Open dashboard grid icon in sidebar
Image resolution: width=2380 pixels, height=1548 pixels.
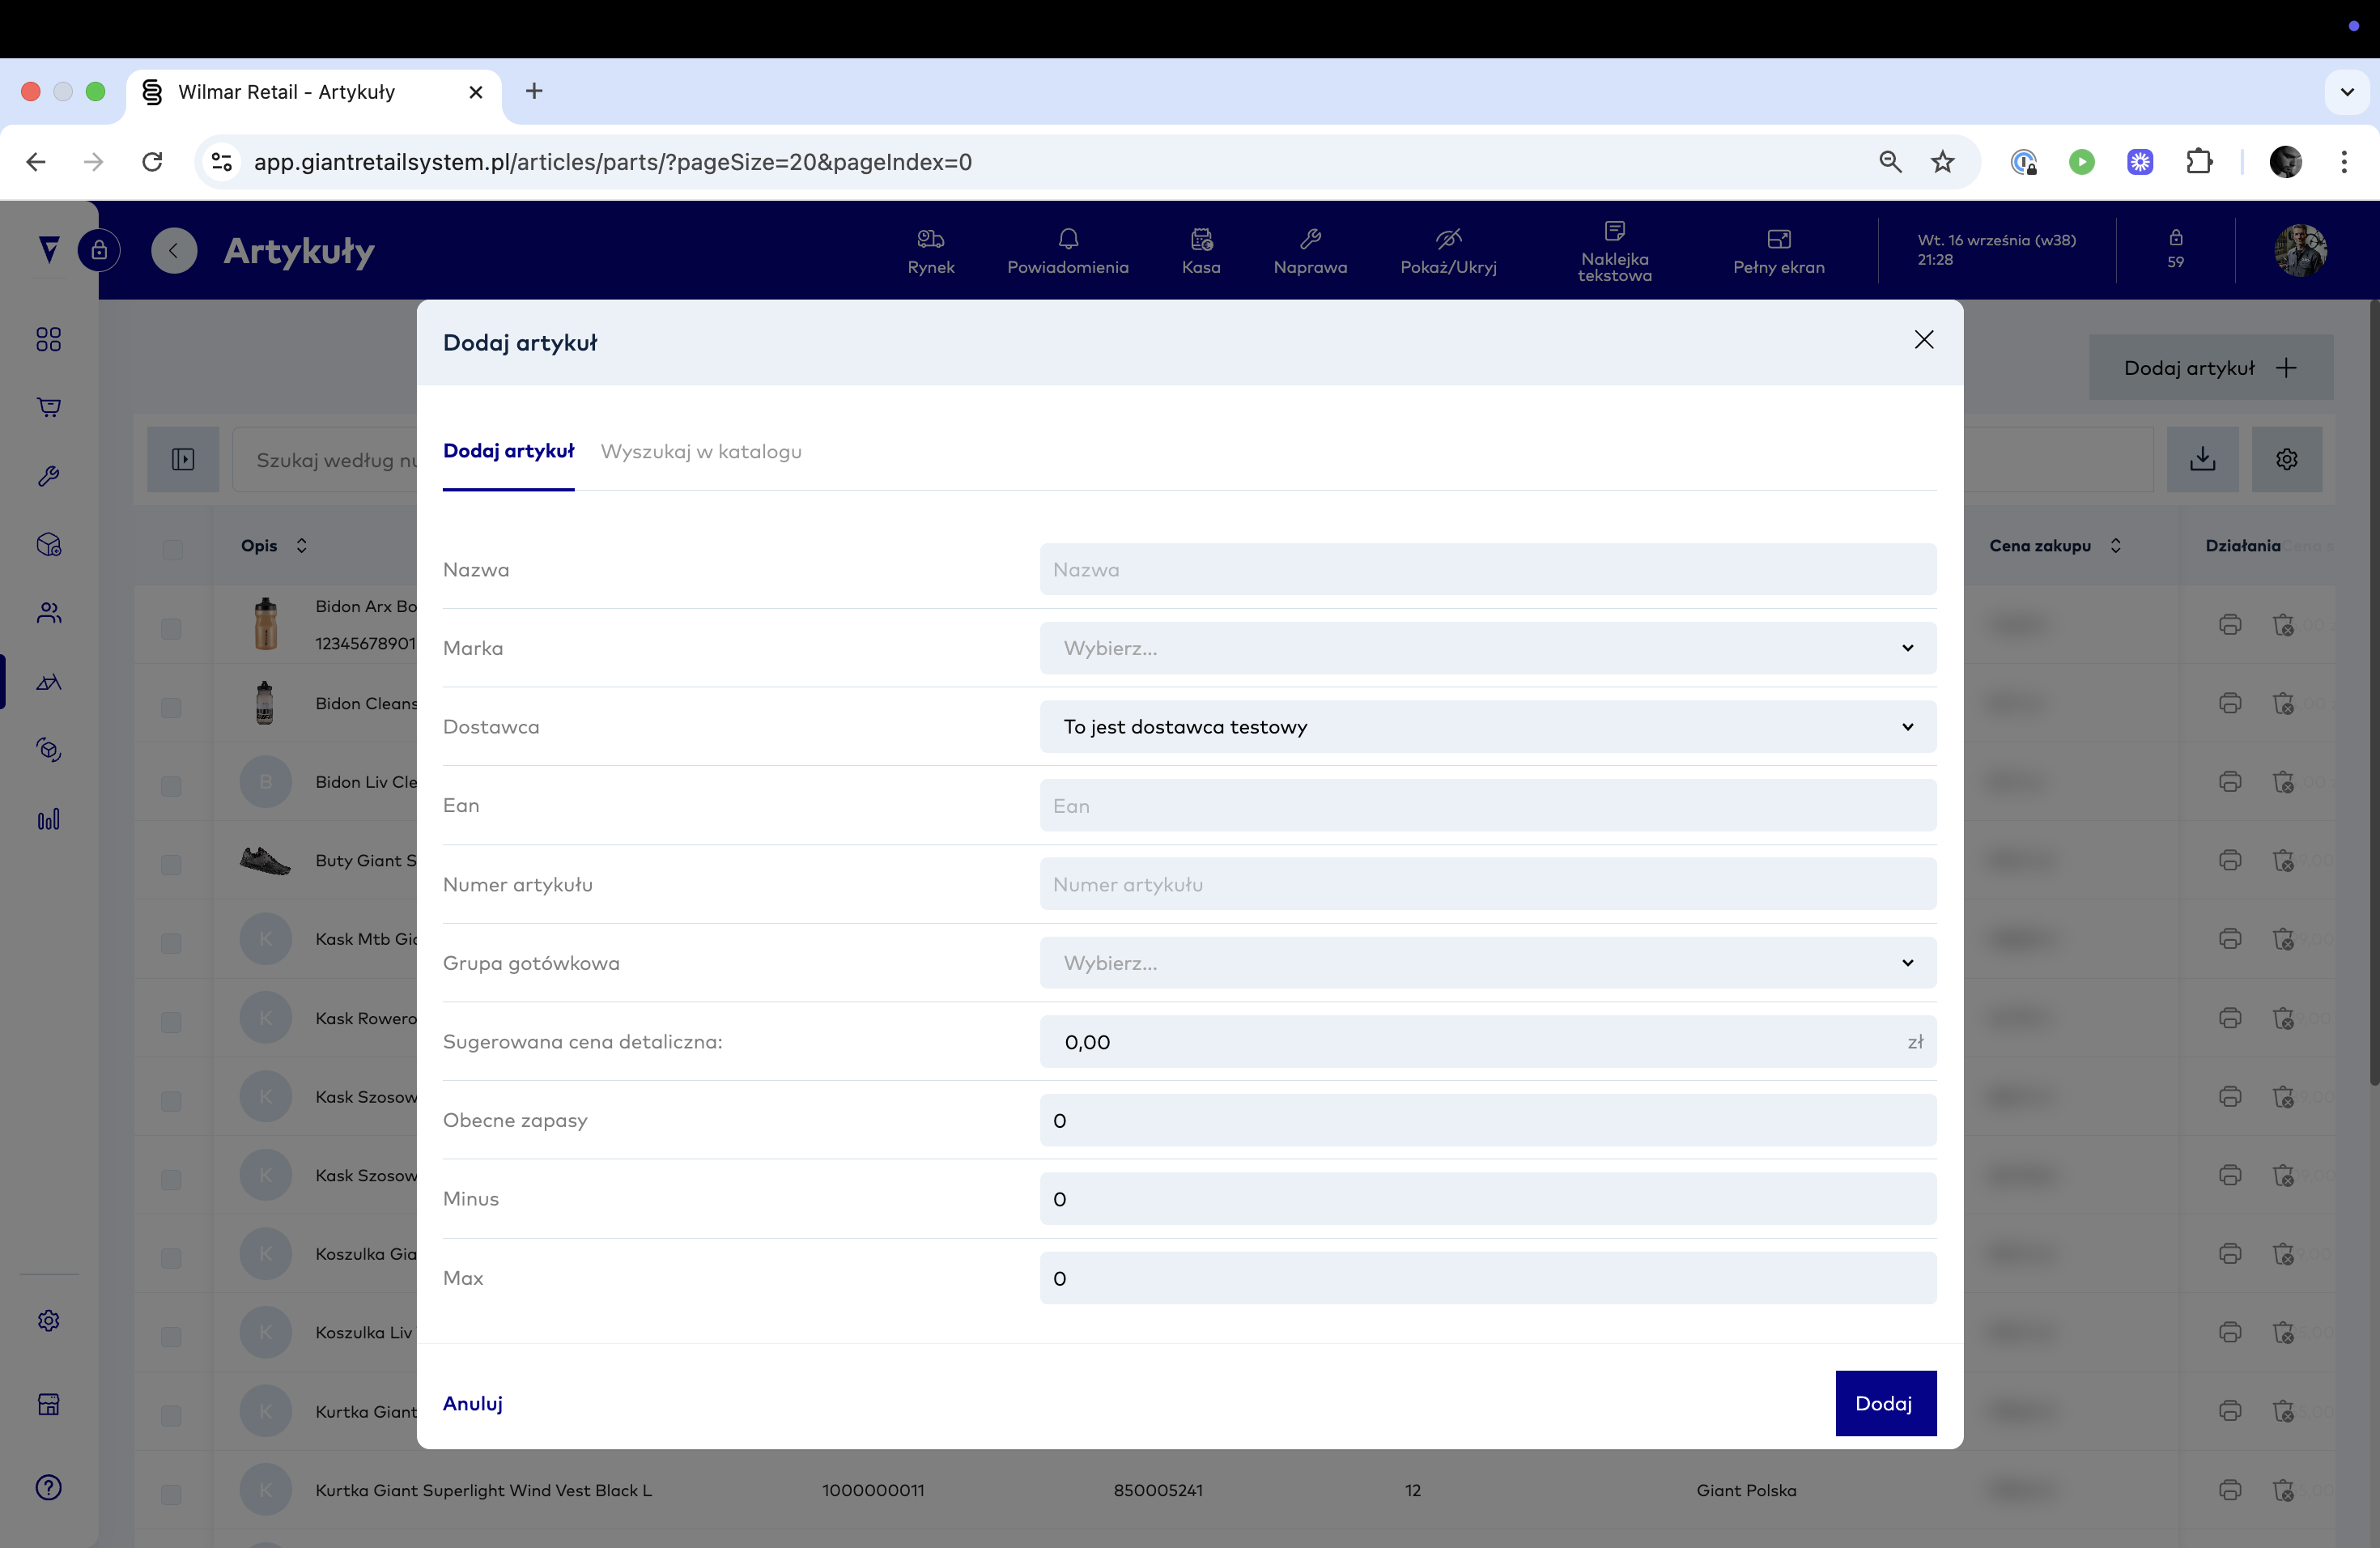coord(48,339)
